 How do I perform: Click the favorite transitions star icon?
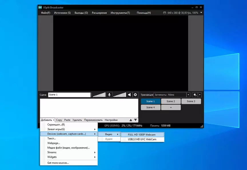[x=195, y=95]
